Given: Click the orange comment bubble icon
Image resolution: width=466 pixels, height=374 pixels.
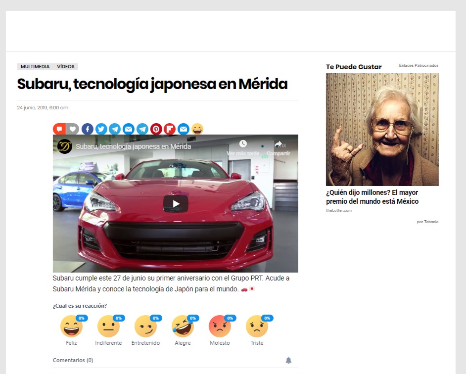Looking at the screenshot, I should (x=59, y=129).
